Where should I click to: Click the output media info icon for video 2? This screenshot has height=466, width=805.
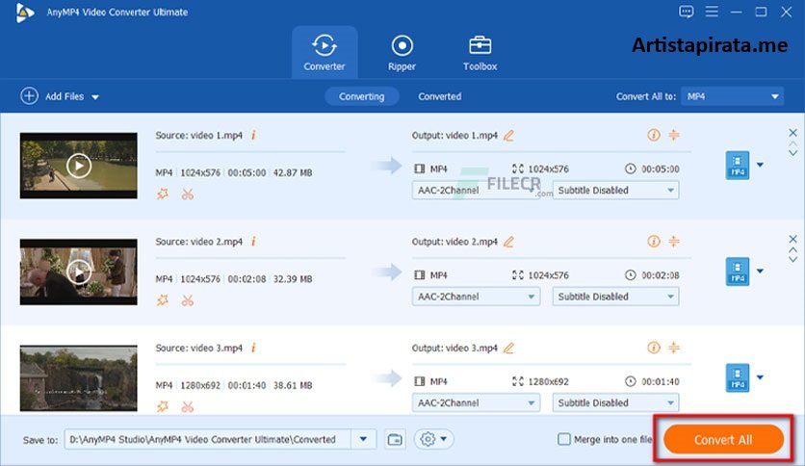click(654, 242)
